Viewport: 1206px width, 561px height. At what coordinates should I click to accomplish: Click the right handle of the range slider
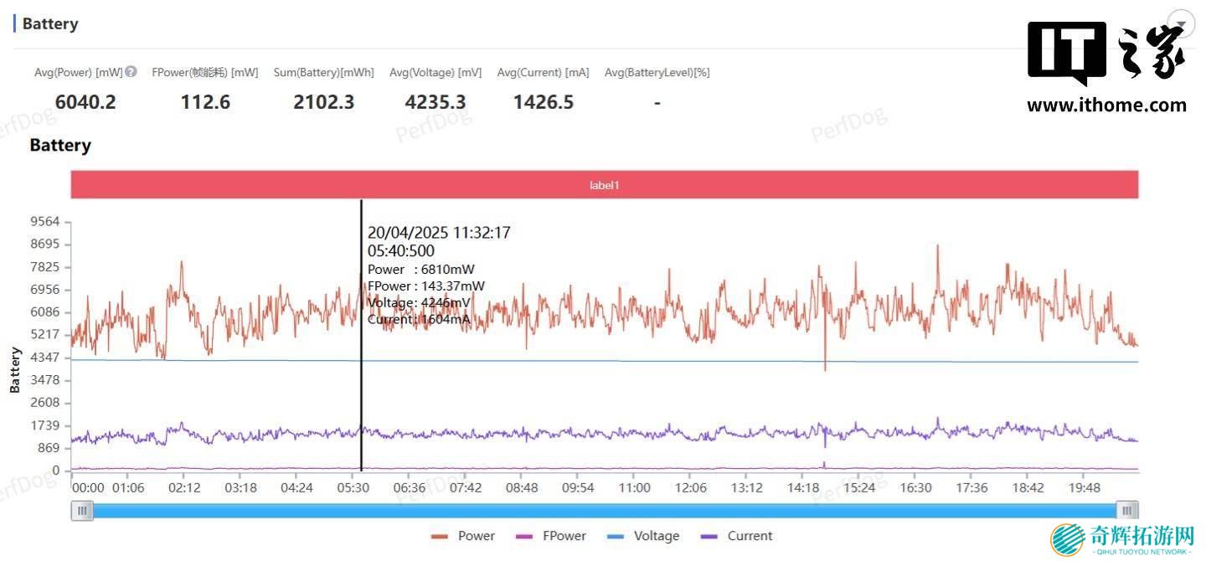pos(1128,510)
